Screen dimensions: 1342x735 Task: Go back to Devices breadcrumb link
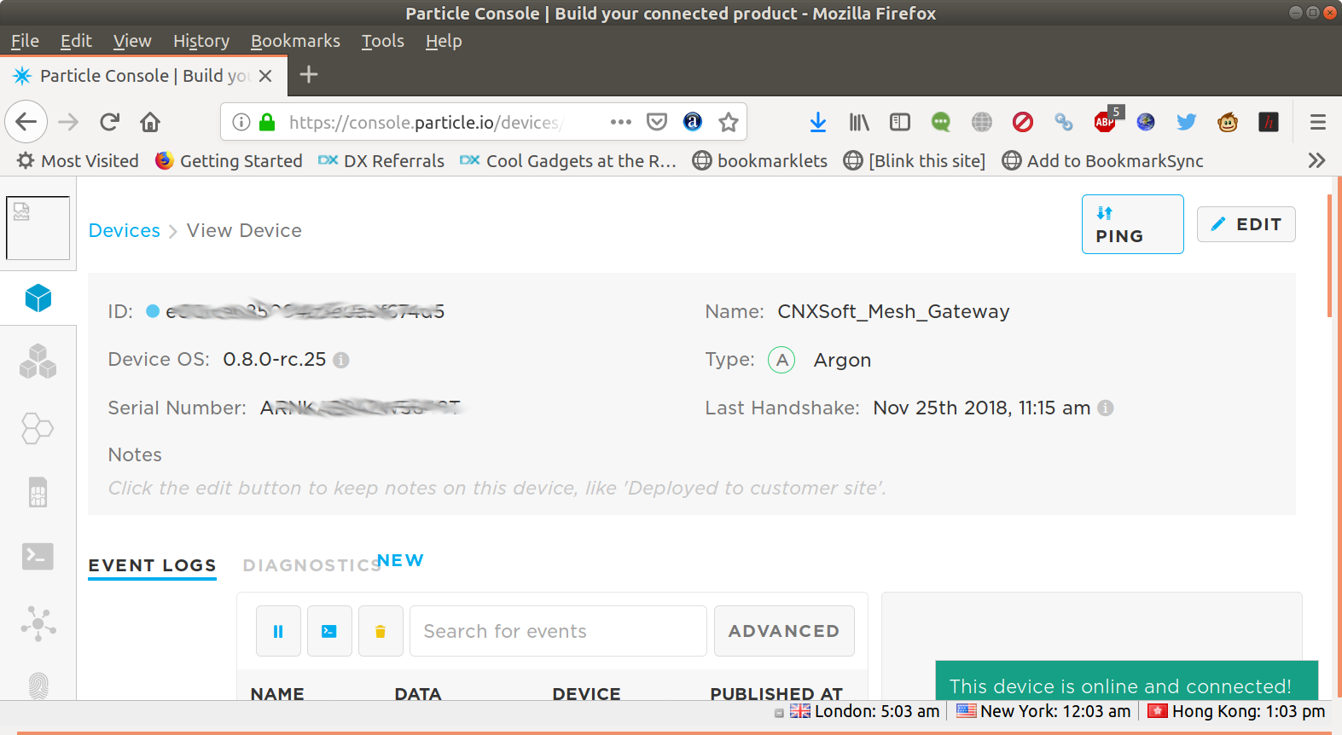pyautogui.click(x=125, y=230)
